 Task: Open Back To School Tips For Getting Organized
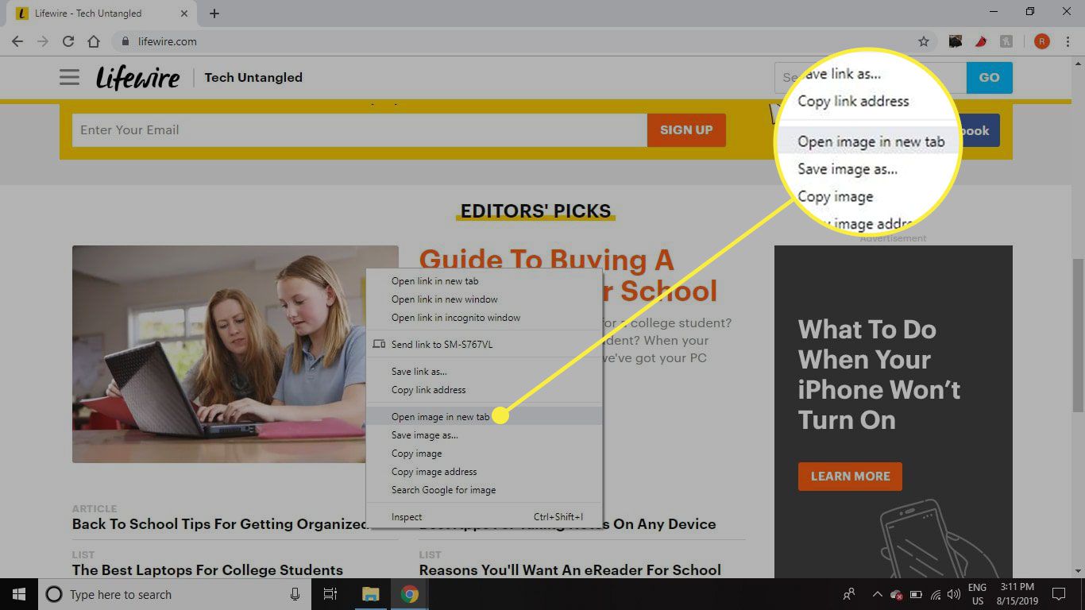click(x=220, y=524)
